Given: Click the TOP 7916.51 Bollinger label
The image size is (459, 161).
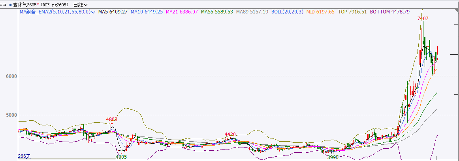Looking at the screenshot, I should [352, 12].
